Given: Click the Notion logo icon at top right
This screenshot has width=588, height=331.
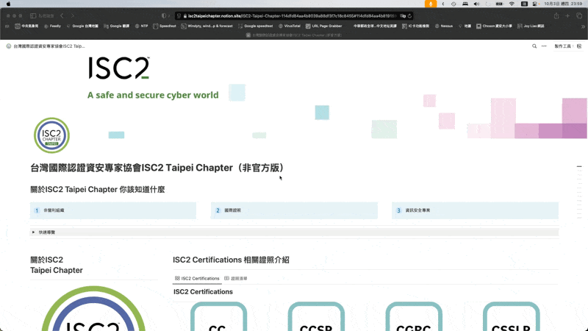Looking at the screenshot, I should coord(579,46).
